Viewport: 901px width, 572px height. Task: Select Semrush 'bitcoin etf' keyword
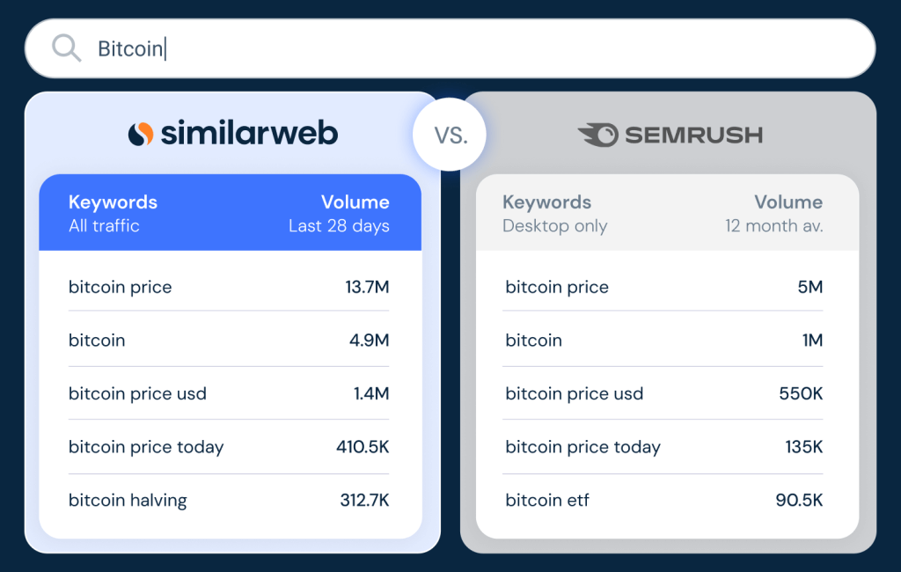pos(547,500)
